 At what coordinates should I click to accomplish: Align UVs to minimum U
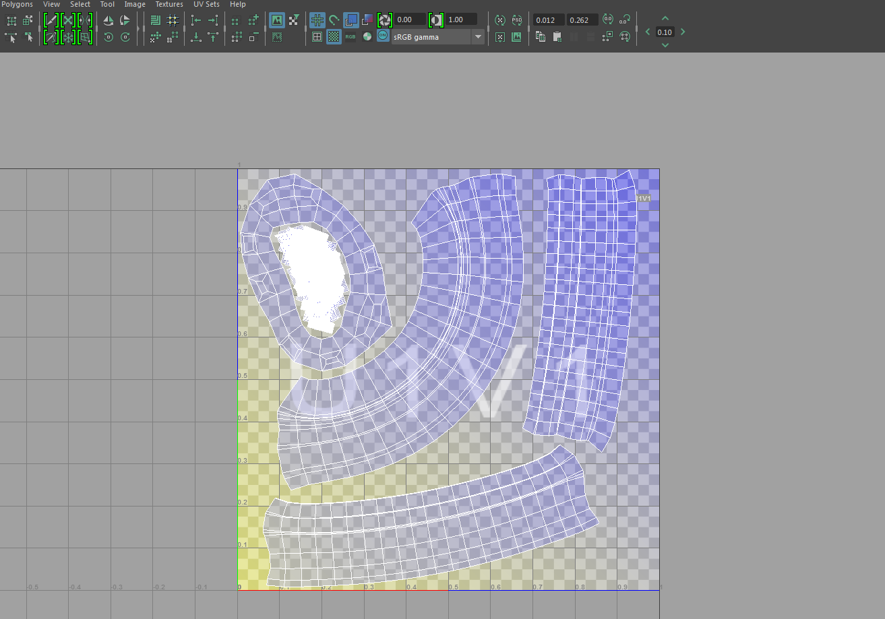[x=196, y=20]
